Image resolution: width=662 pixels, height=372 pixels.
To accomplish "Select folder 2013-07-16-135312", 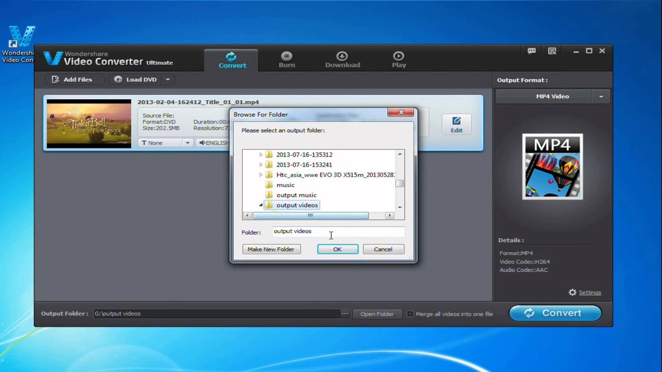I will point(304,154).
